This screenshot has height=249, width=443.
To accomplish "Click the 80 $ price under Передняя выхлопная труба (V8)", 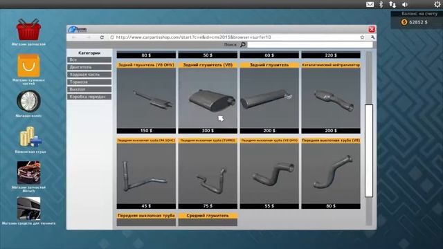I will coord(331,206).
